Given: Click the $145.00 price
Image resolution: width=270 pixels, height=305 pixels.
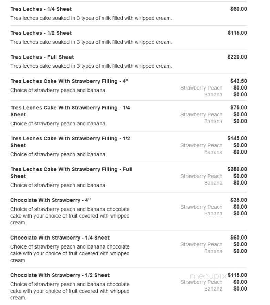Looking at the screenshot, I should pos(237,138).
